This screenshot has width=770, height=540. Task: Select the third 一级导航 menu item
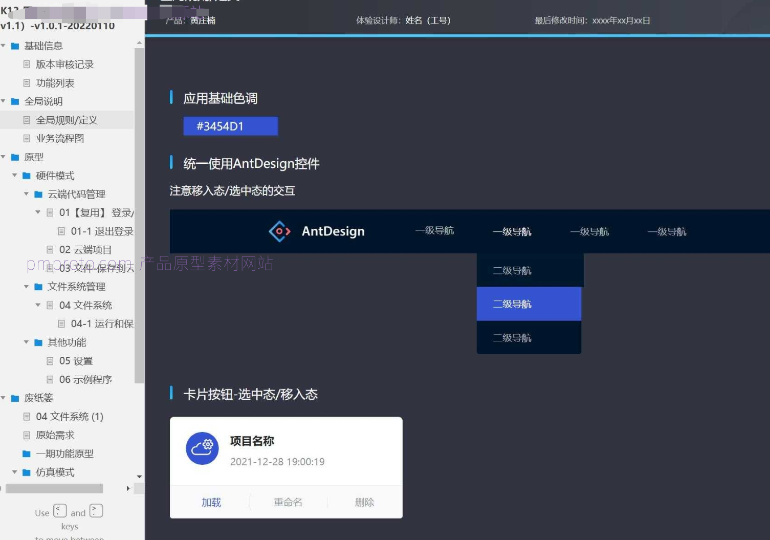coord(589,232)
